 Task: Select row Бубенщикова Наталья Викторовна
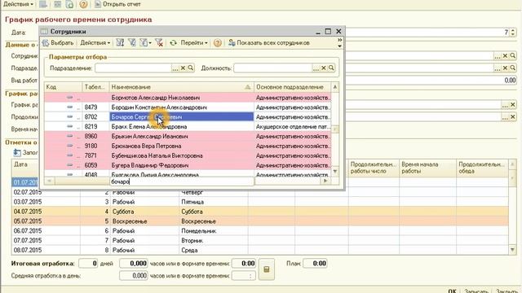188,155
